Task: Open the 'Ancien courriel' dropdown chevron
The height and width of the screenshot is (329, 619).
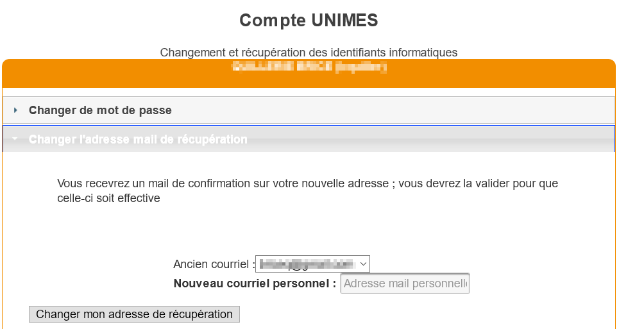Action: pyautogui.click(x=364, y=264)
